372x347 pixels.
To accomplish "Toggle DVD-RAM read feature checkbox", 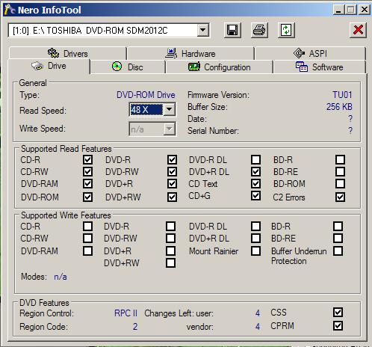I will click(87, 184).
